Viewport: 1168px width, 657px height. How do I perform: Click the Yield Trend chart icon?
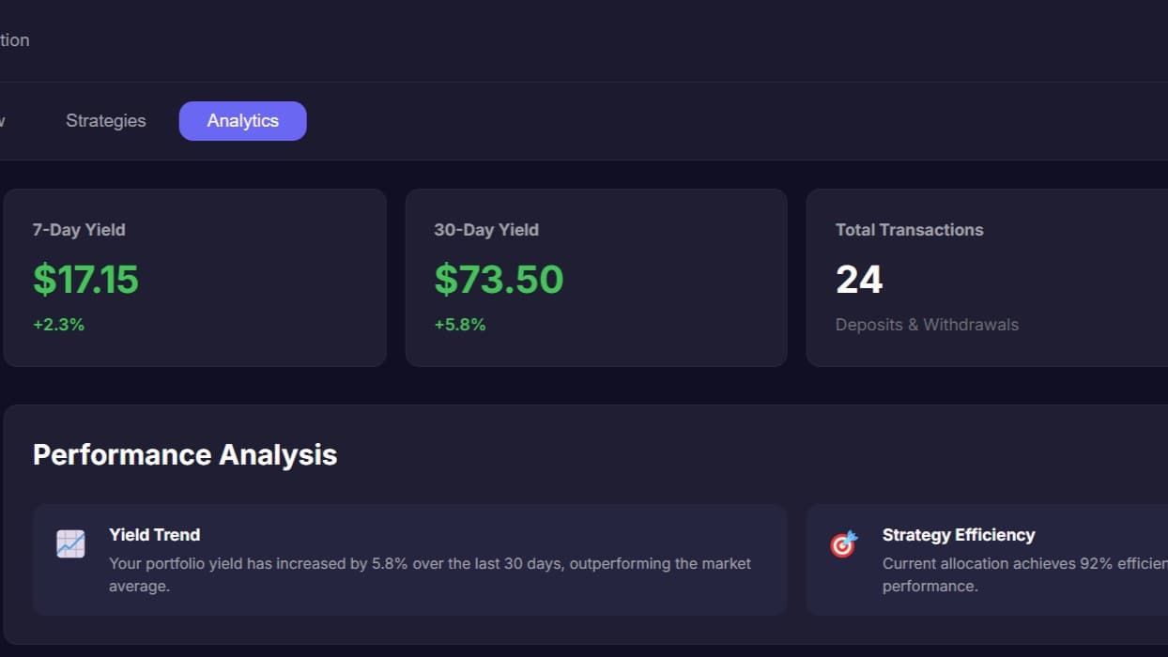[x=70, y=544]
